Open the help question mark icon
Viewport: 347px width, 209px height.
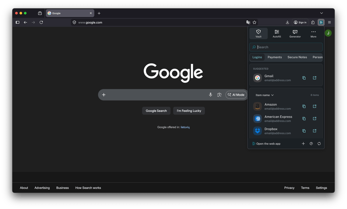[x=311, y=144]
